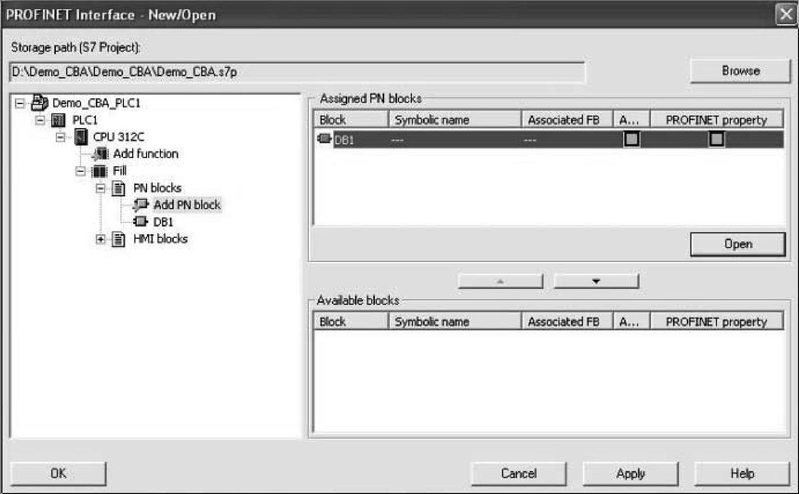The image size is (799, 494).
Task: Click the DB1 block icon in tree
Action: click(140, 221)
